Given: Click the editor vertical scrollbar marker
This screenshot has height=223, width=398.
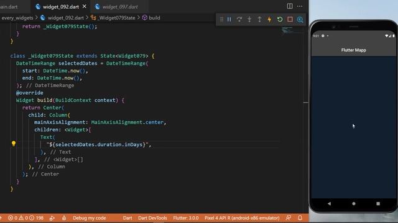Looking at the screenshot, I should (x=306, y=102).
